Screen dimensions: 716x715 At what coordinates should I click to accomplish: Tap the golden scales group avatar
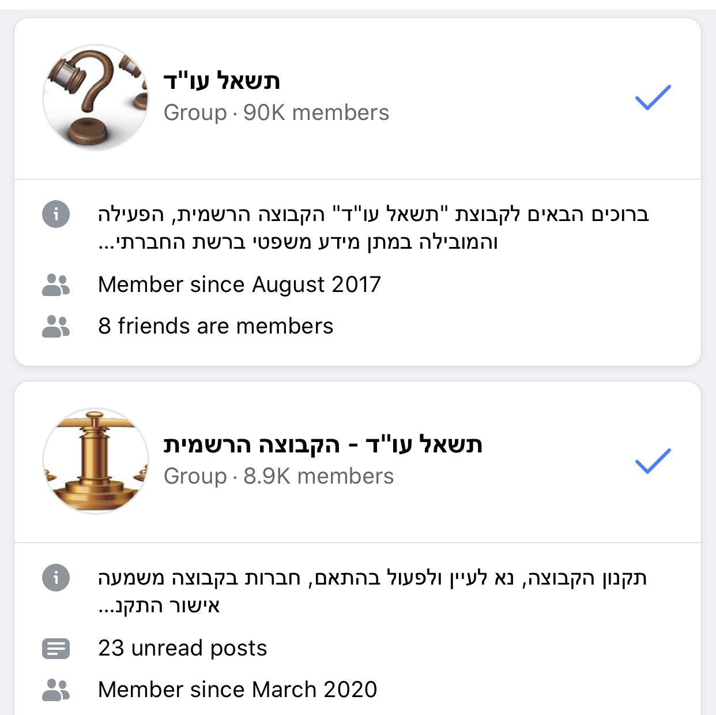(96, 461)
